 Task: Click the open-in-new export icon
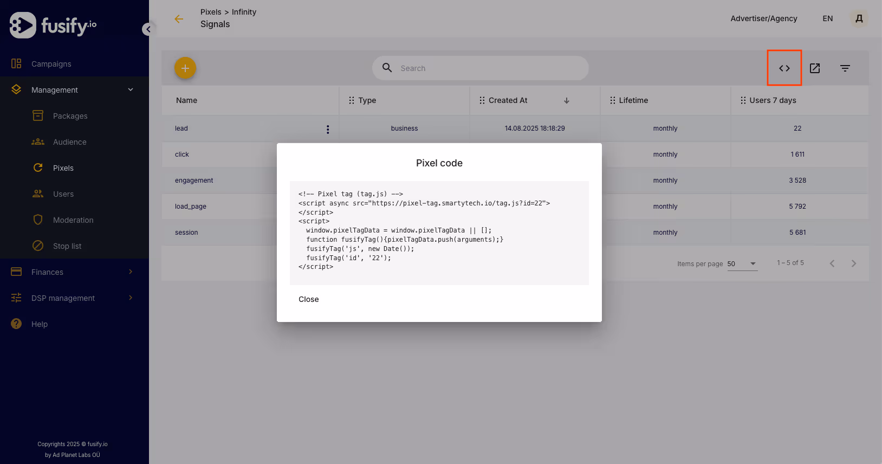pos(815,68)
